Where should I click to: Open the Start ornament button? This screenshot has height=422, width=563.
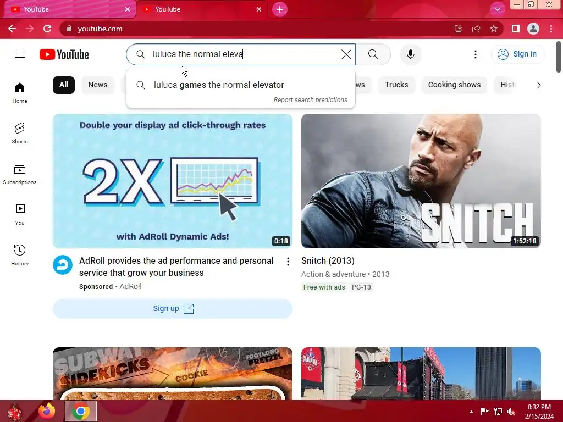click(14, 412)
